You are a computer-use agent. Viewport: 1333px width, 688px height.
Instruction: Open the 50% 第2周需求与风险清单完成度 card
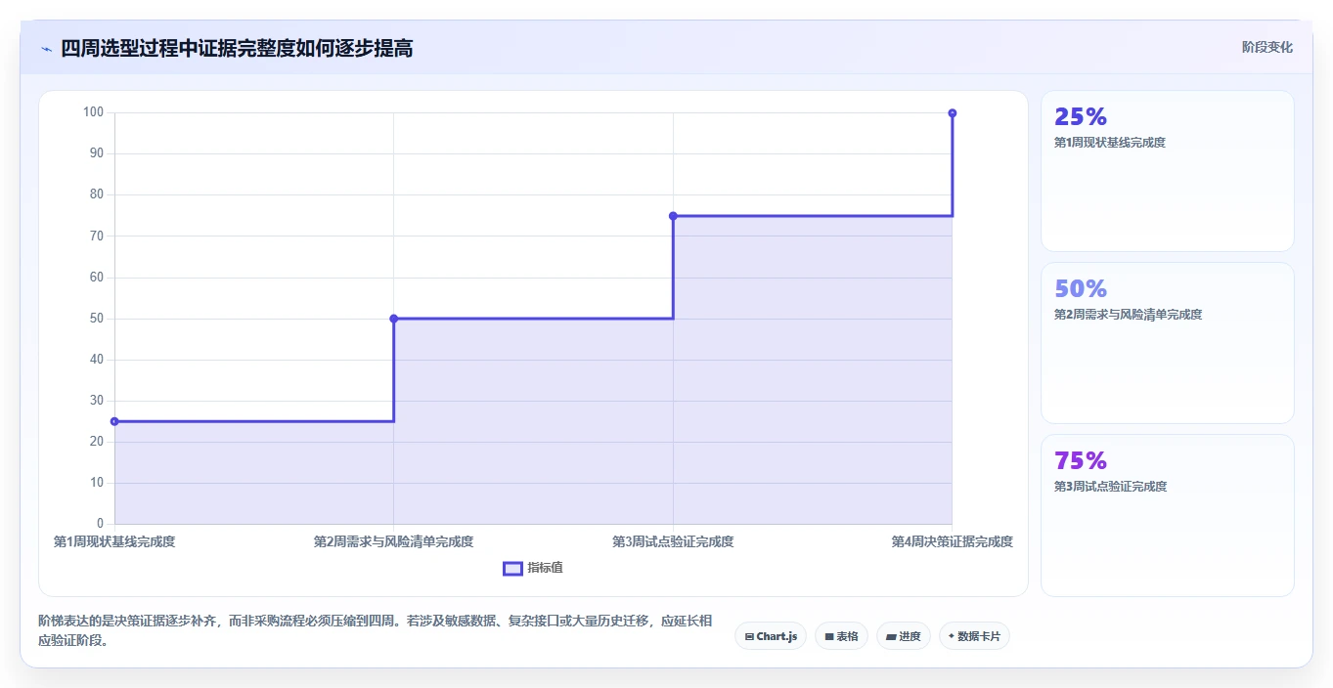(1168, 343)
